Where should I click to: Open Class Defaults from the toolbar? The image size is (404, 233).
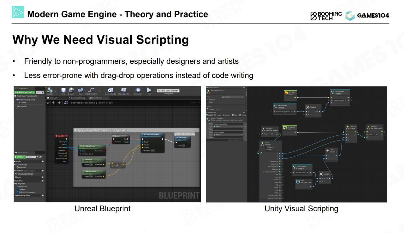pyautogui.click(x=124, y=91)
